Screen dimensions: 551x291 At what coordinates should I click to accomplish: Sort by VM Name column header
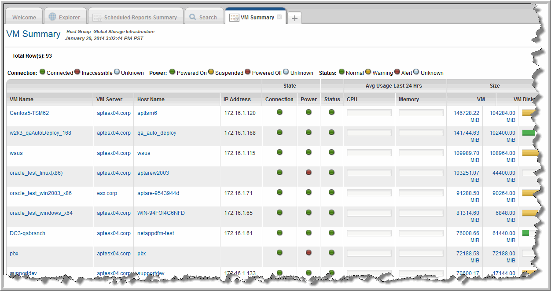tap(22, 99)
